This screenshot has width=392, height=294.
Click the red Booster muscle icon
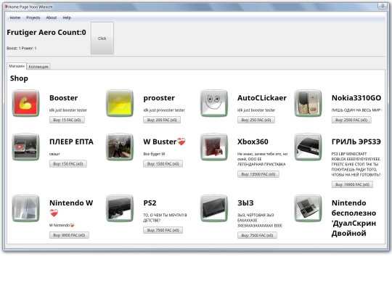pos(25,103)
